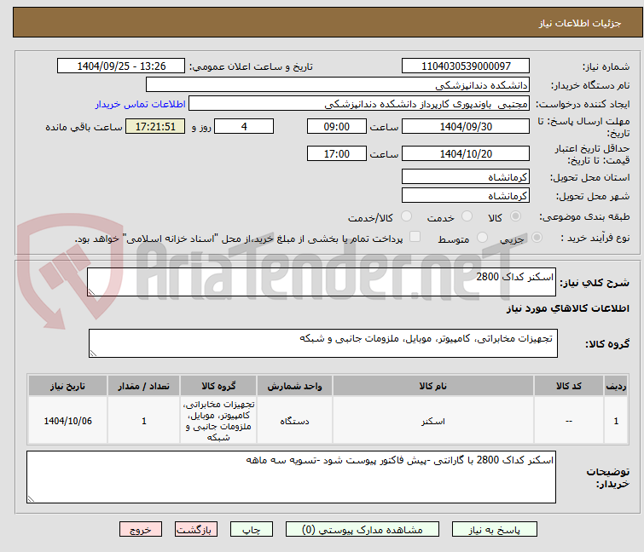The height and width of the screenshot is (552, 644).
Task: Click the deadline time field 09:00
Action: (337, 126)
